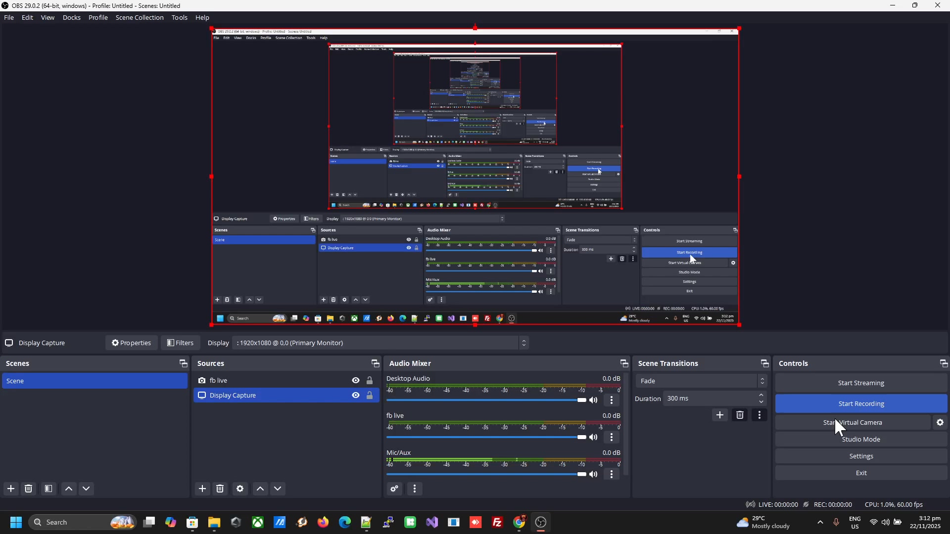Lock the Display Capture source
Image resolution: width=950 pixels, height=534 pixels.
point(370,395)
